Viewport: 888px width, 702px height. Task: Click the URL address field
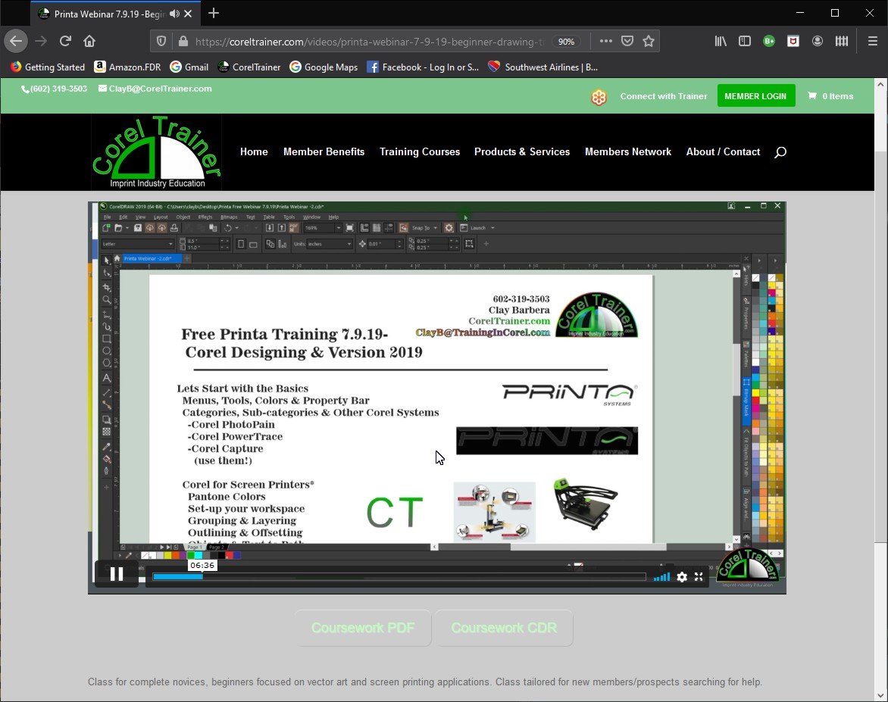click(x=369, y=42)
